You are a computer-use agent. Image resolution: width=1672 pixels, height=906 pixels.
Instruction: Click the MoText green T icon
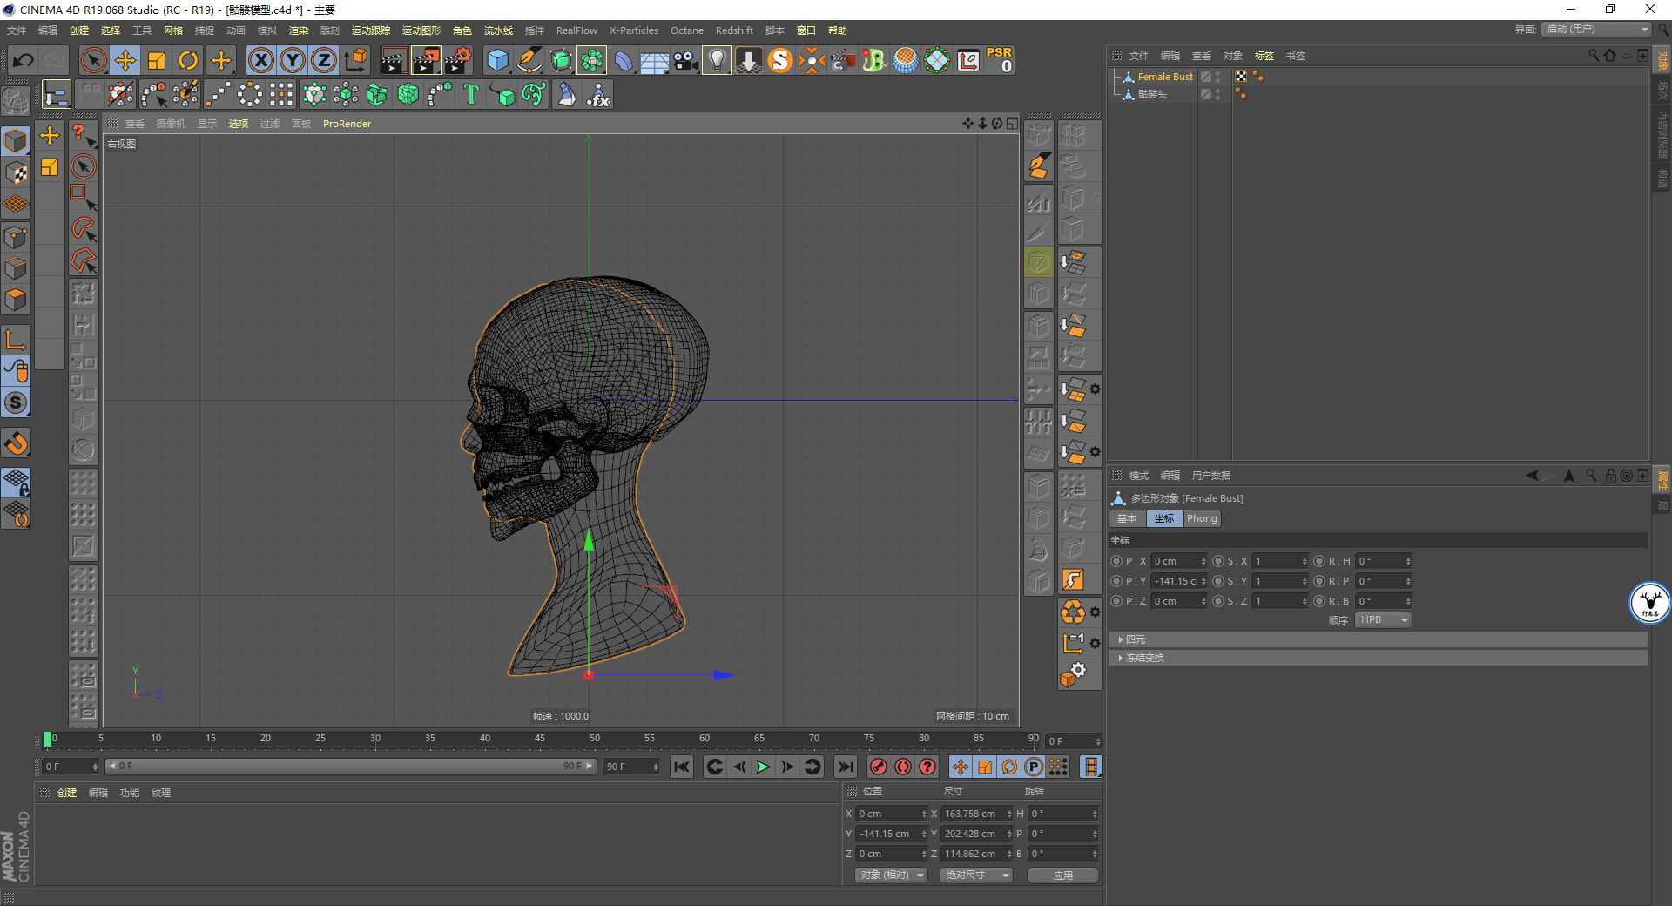(471, 94)
